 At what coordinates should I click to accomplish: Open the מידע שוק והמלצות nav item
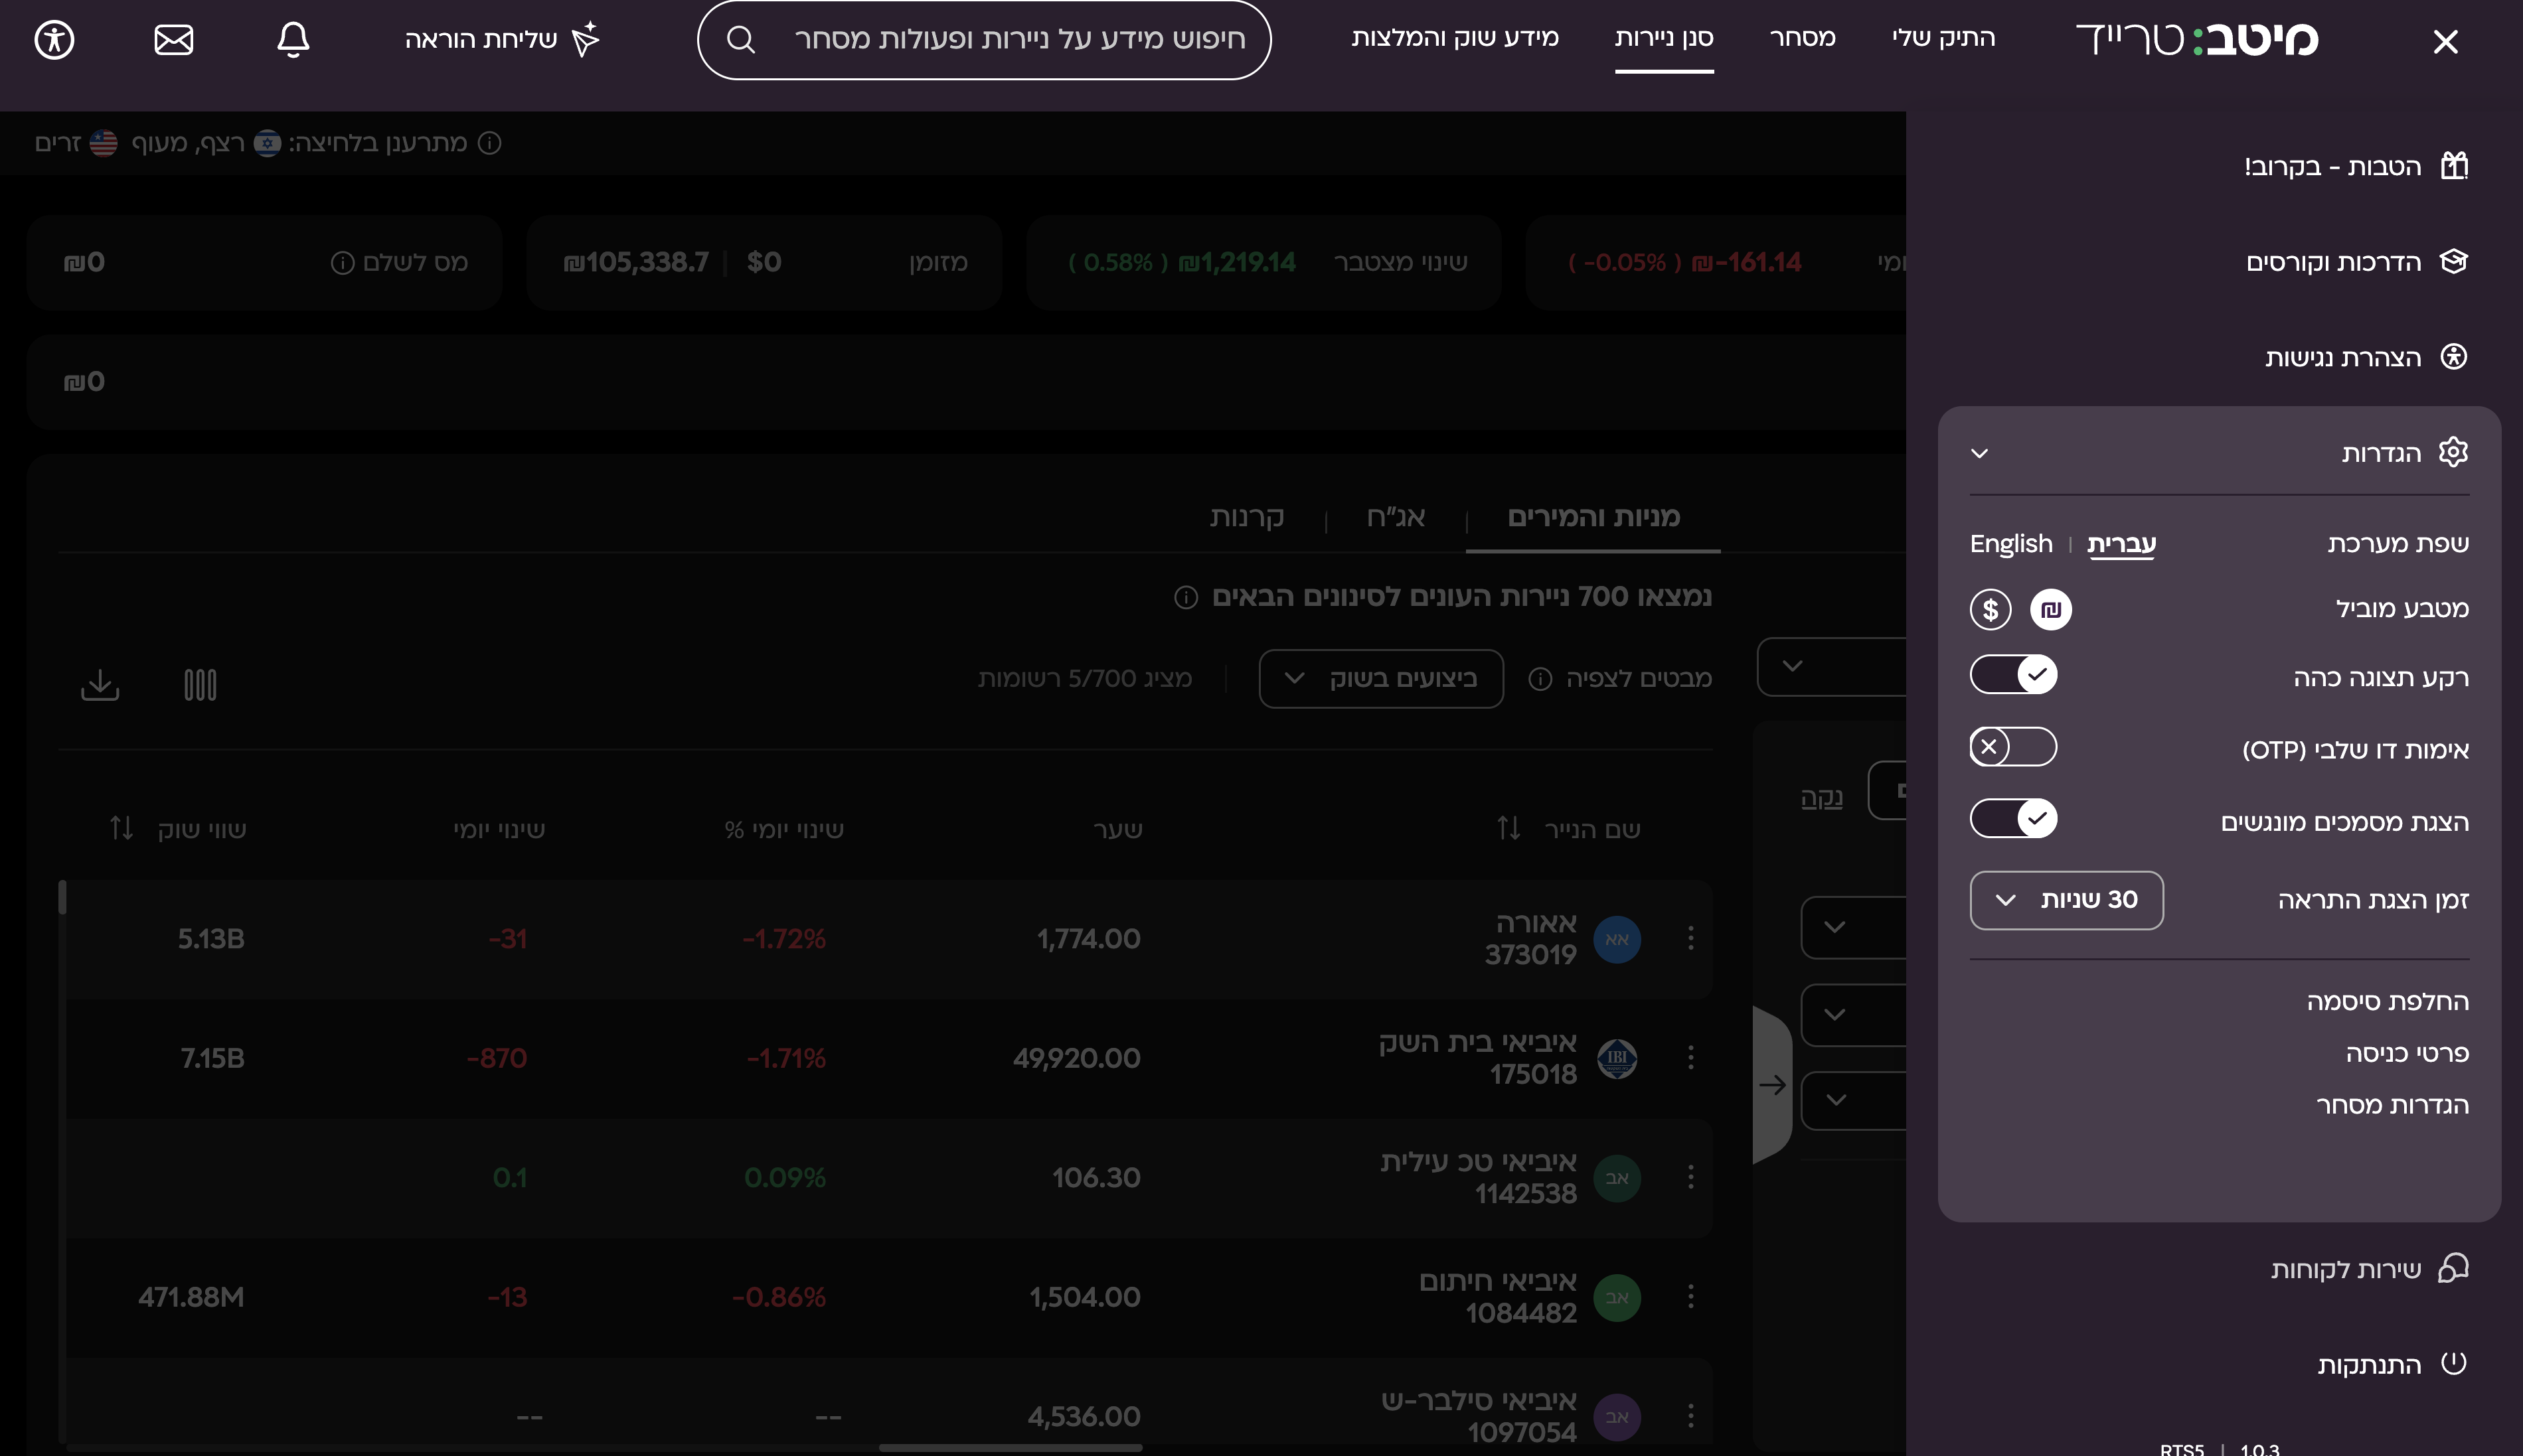1455,39
